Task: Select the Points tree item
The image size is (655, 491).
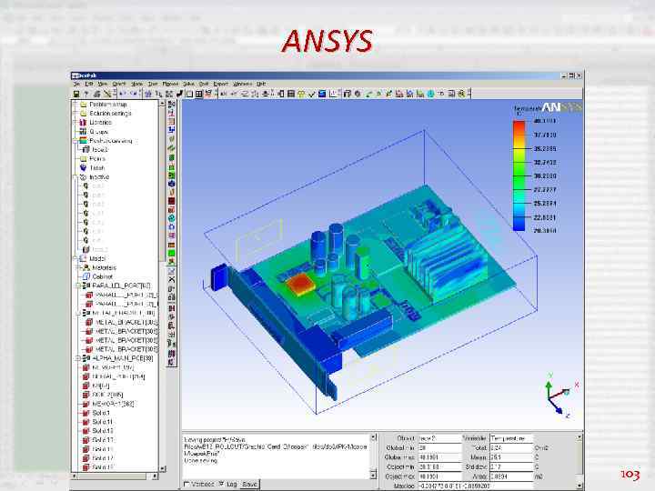Action: [97, 158]
